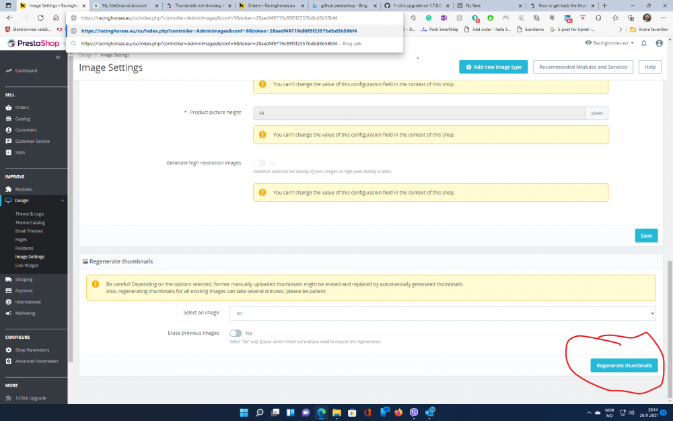Open Theme & Logo submenu item
673x421 pixels.
click(x=30, y=214)
